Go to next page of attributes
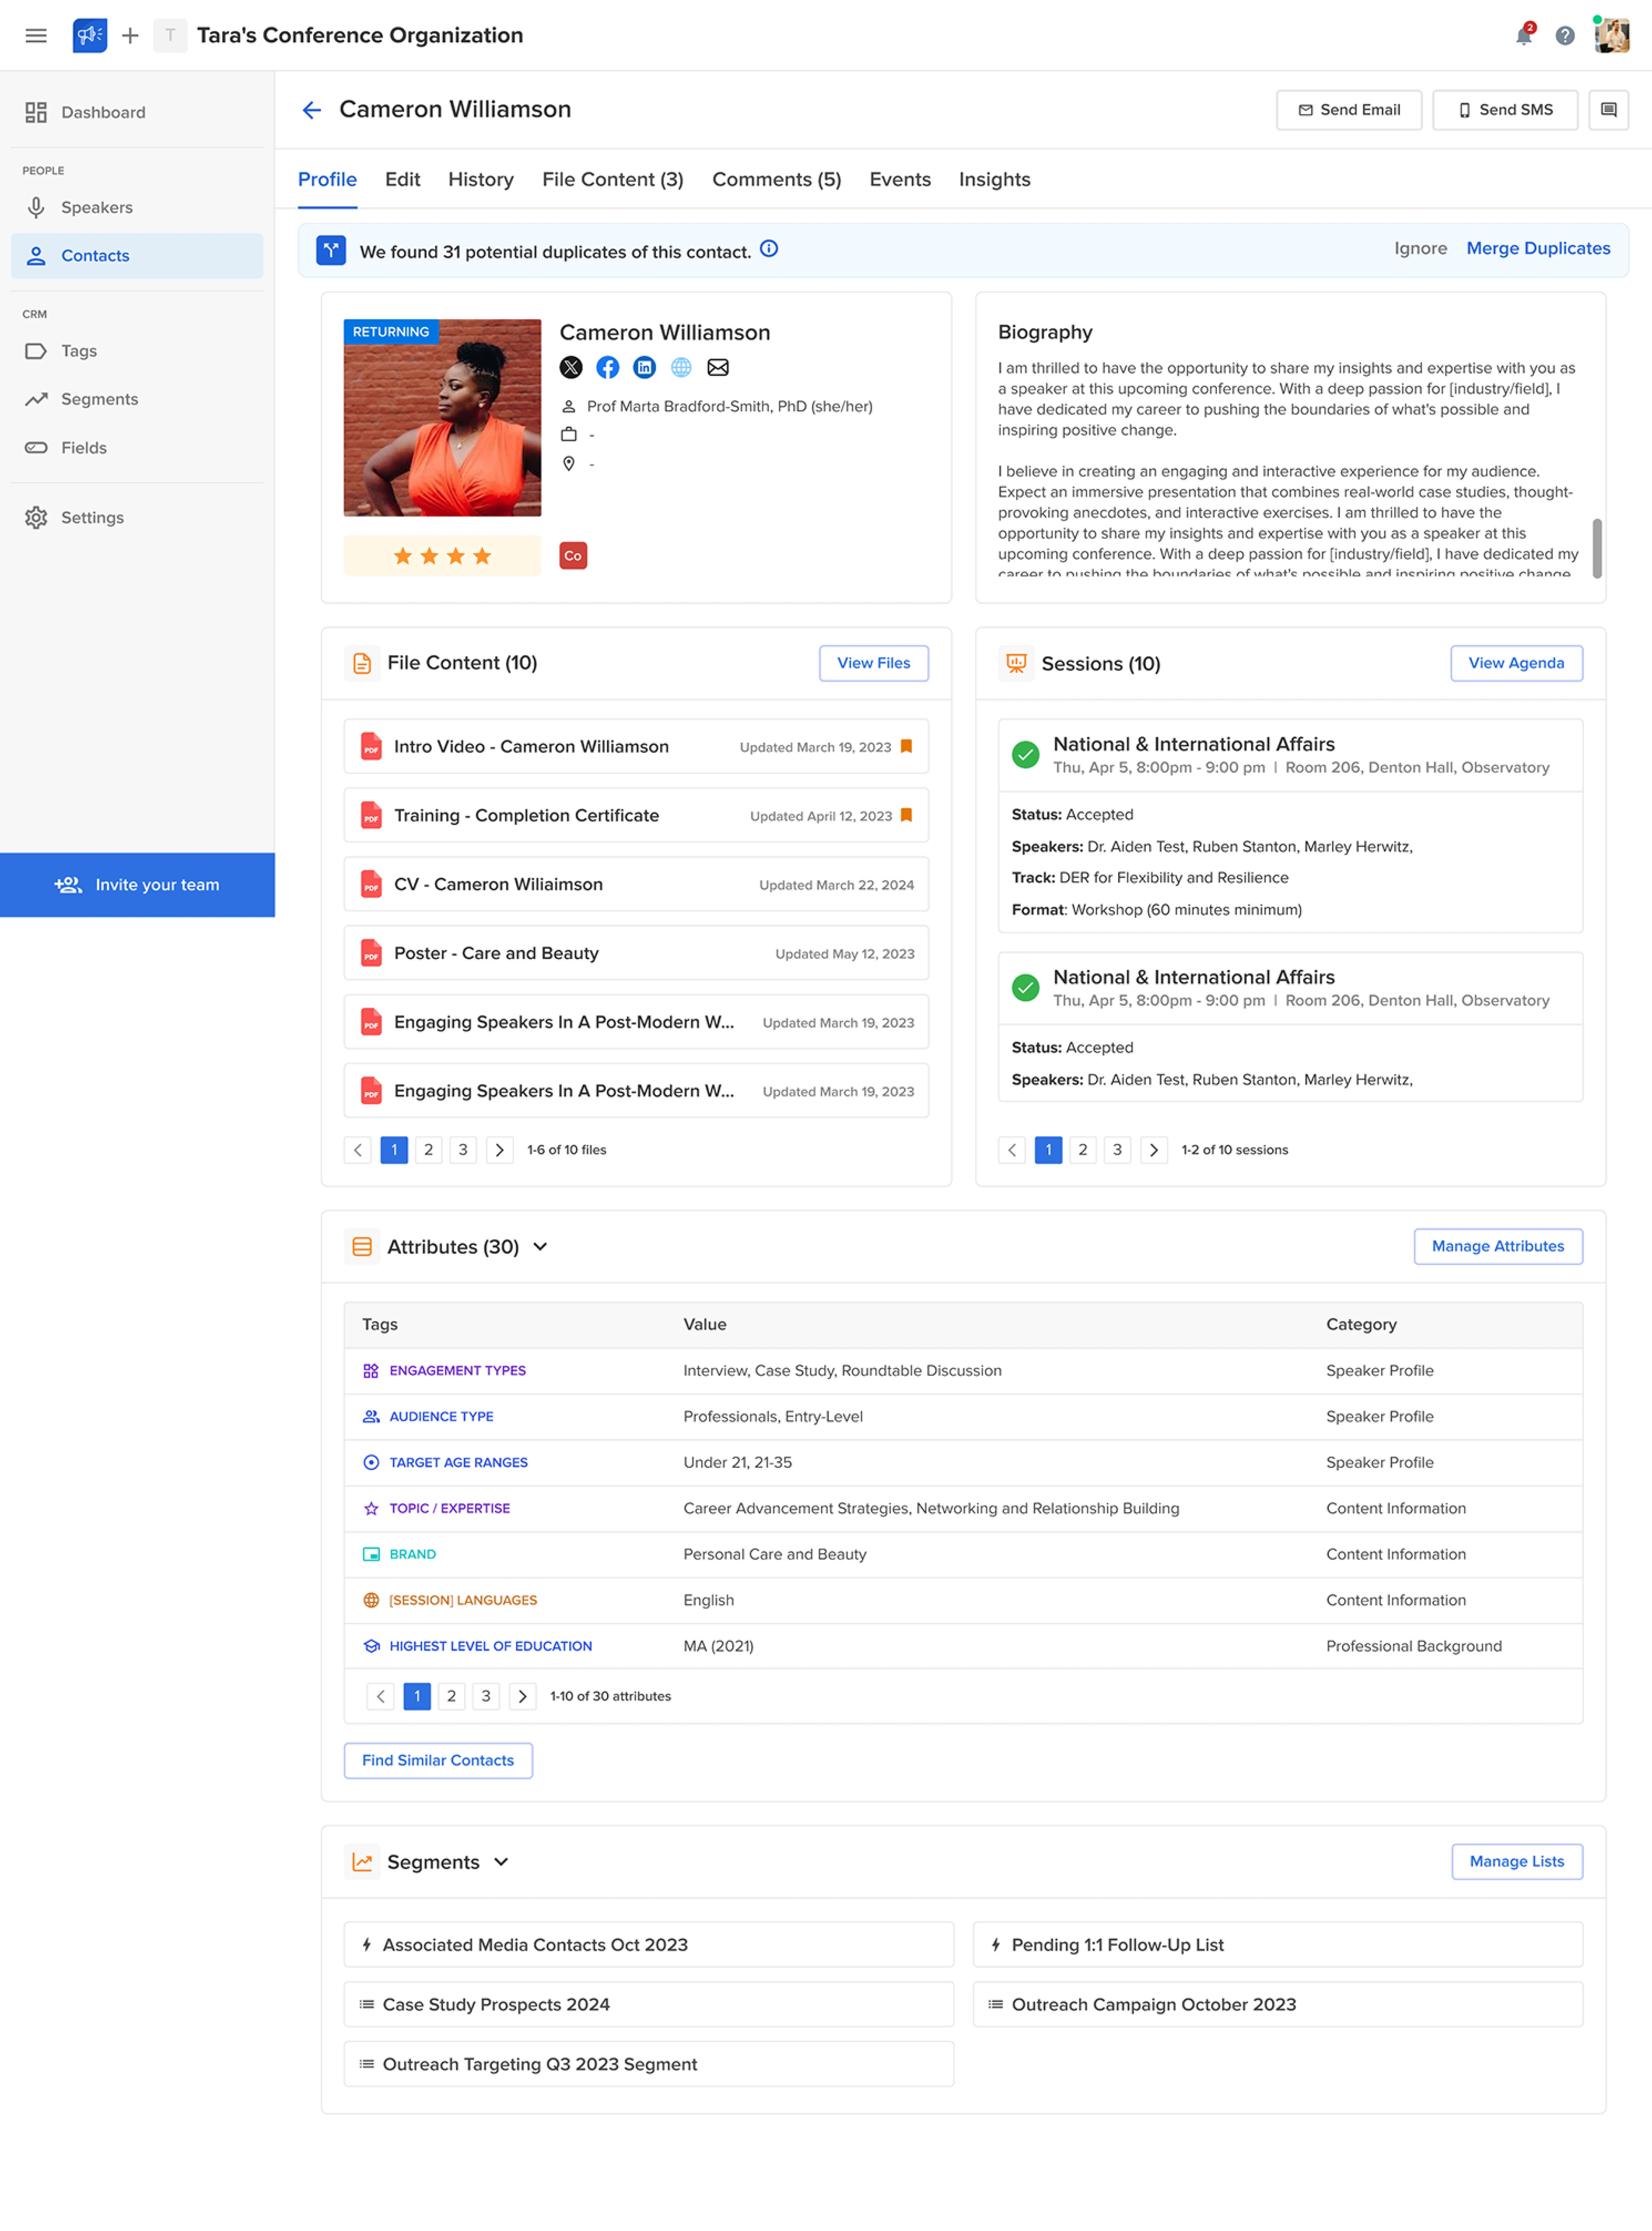The height and width of the screenshot is (2231, 1652). coord(522,1696)
